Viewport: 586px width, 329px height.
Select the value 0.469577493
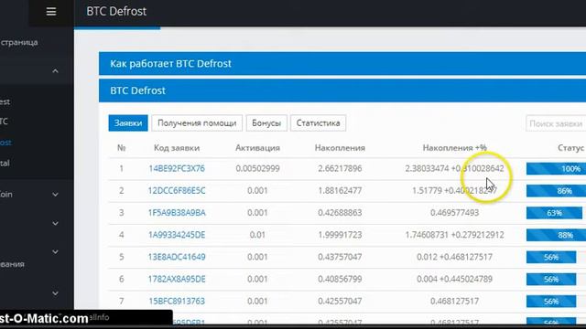point(454,213)
